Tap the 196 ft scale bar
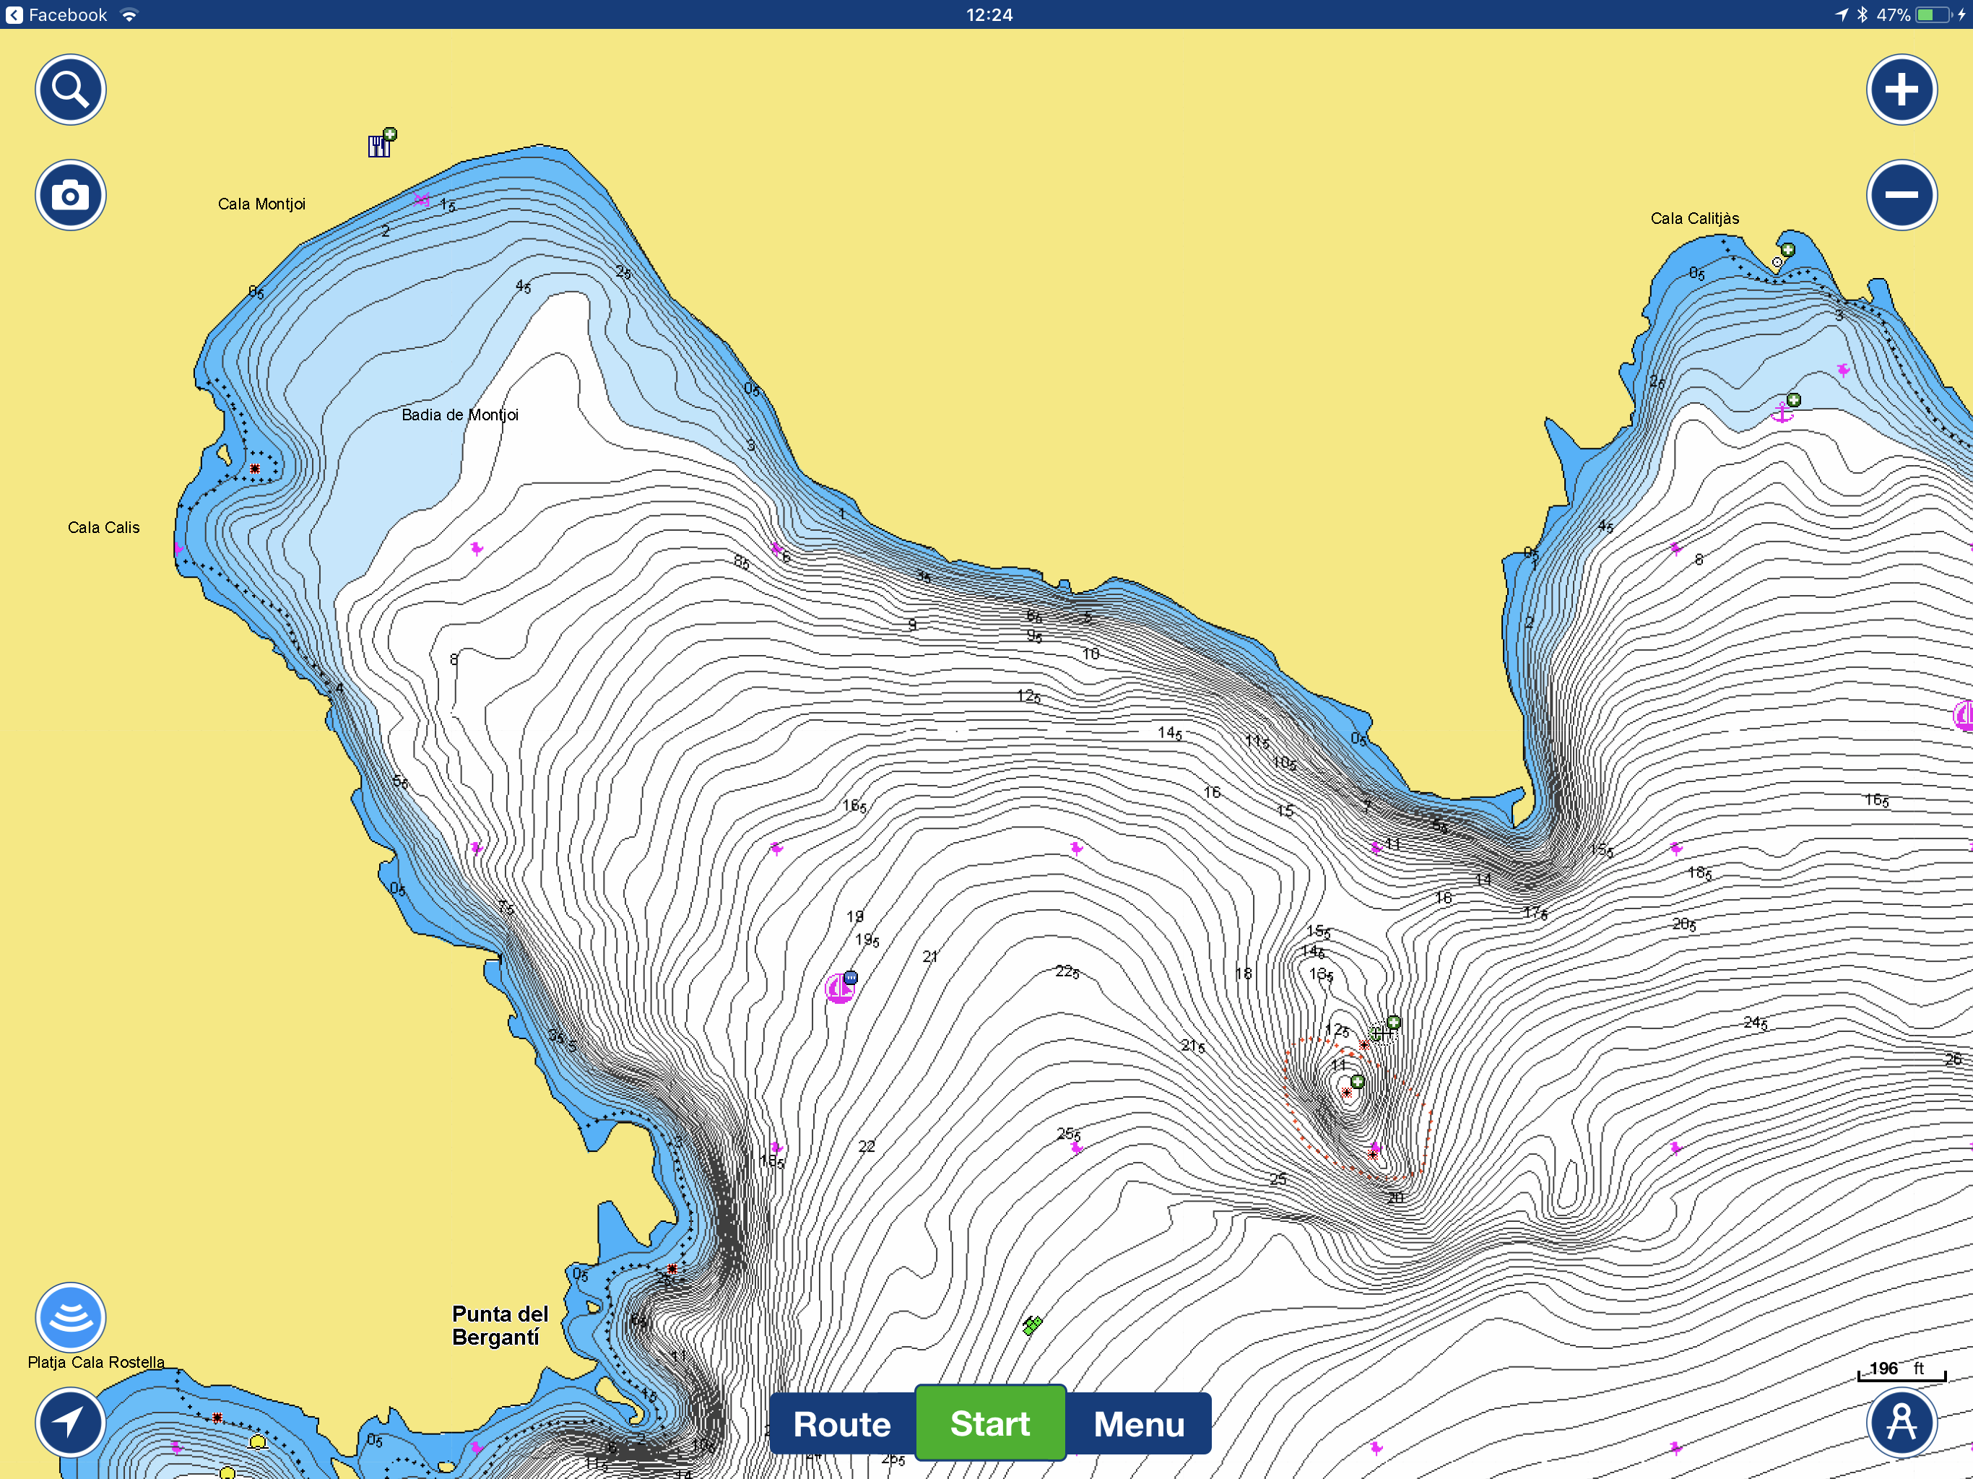This screenshot has height=1479, width=1973. point(1901,1371)
